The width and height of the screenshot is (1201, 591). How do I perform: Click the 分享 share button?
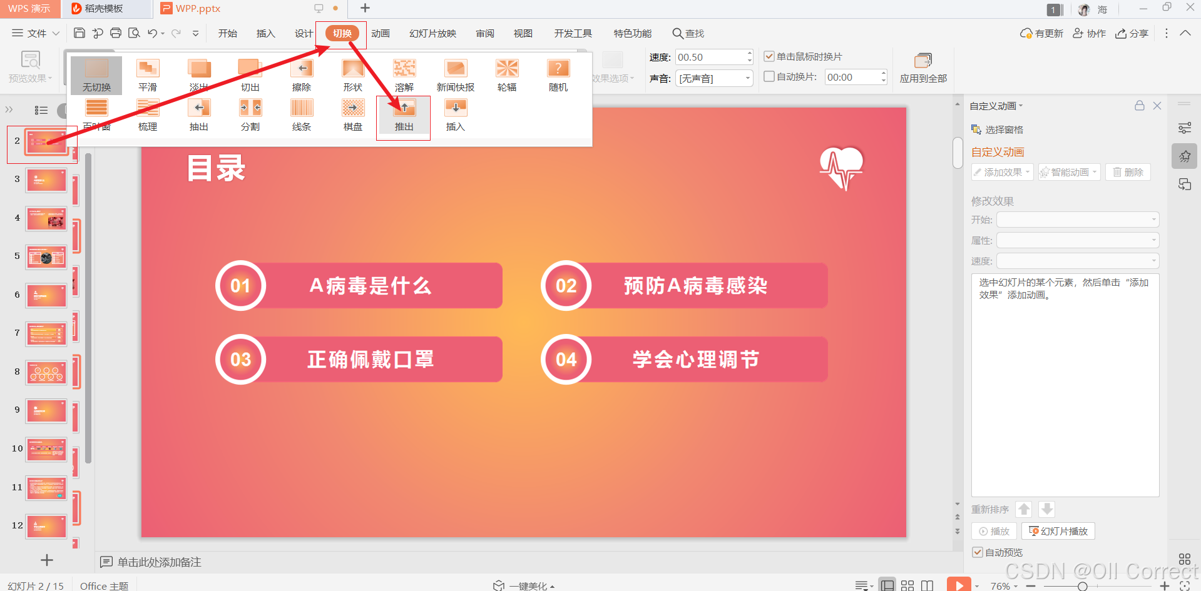tap(1132, 33)
